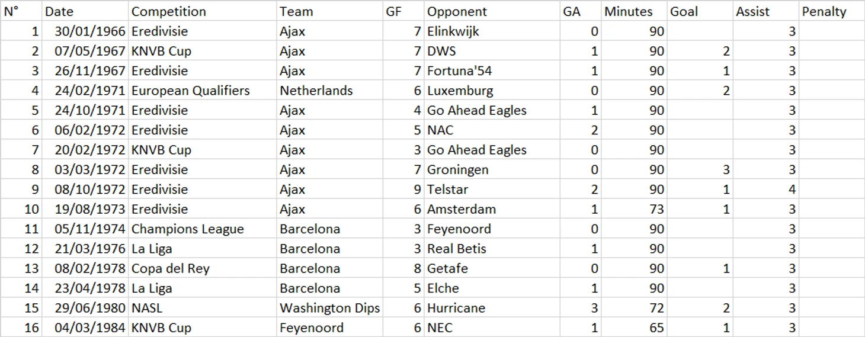Click the Champions League competition cell
Image resolution: width=865 pixels, height=337 pixels.
202,229
